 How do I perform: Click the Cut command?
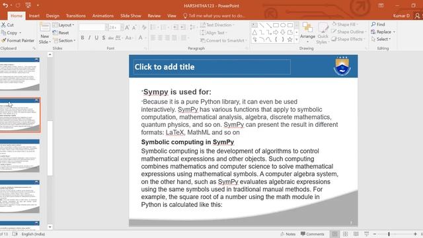[7, 25]
